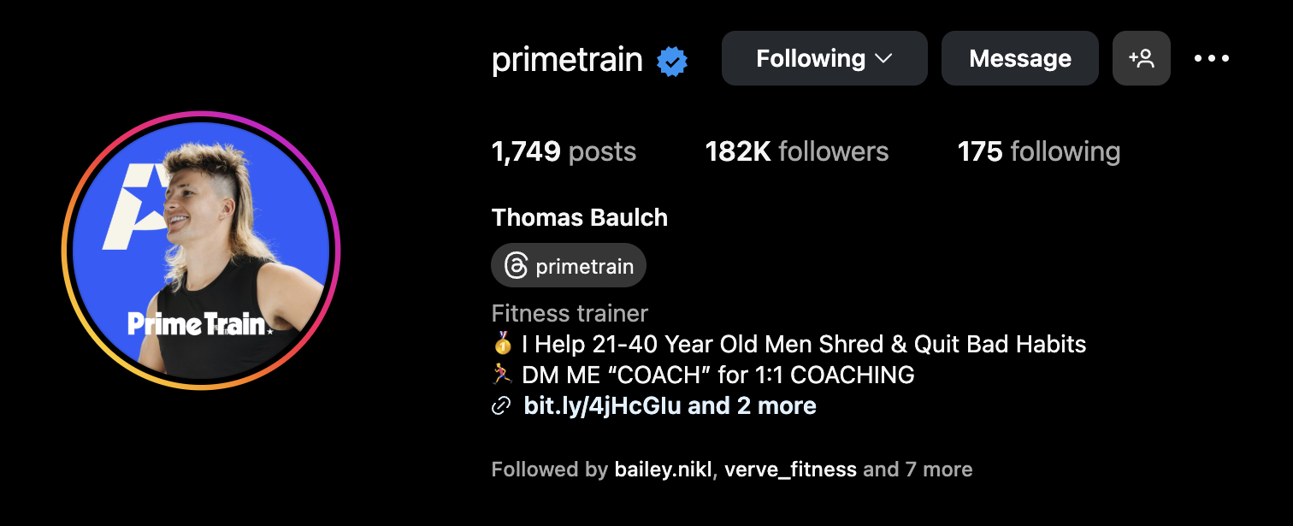Open the three-dot more options menu
The image size is (1293, 526).
point(1212,58)
